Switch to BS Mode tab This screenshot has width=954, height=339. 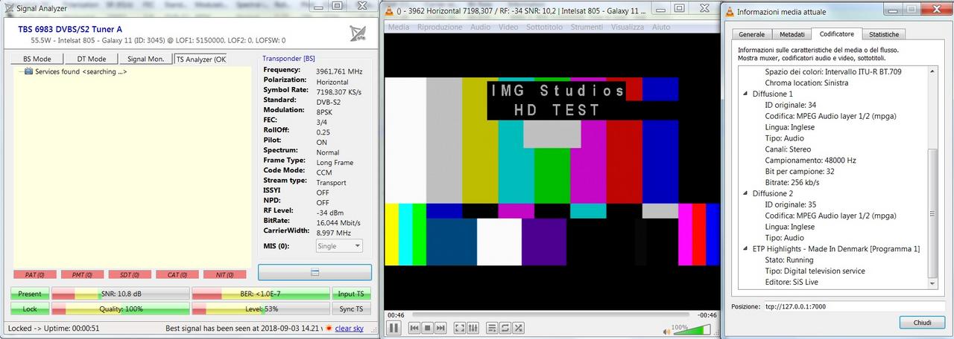pos(37,59)
